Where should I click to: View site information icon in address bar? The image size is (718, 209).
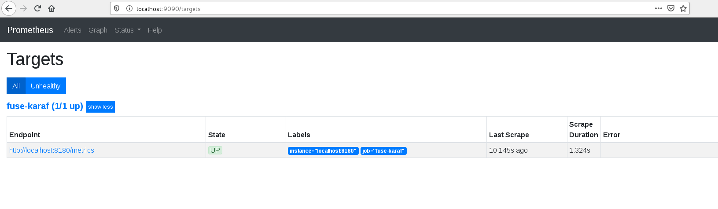point(129,8)
